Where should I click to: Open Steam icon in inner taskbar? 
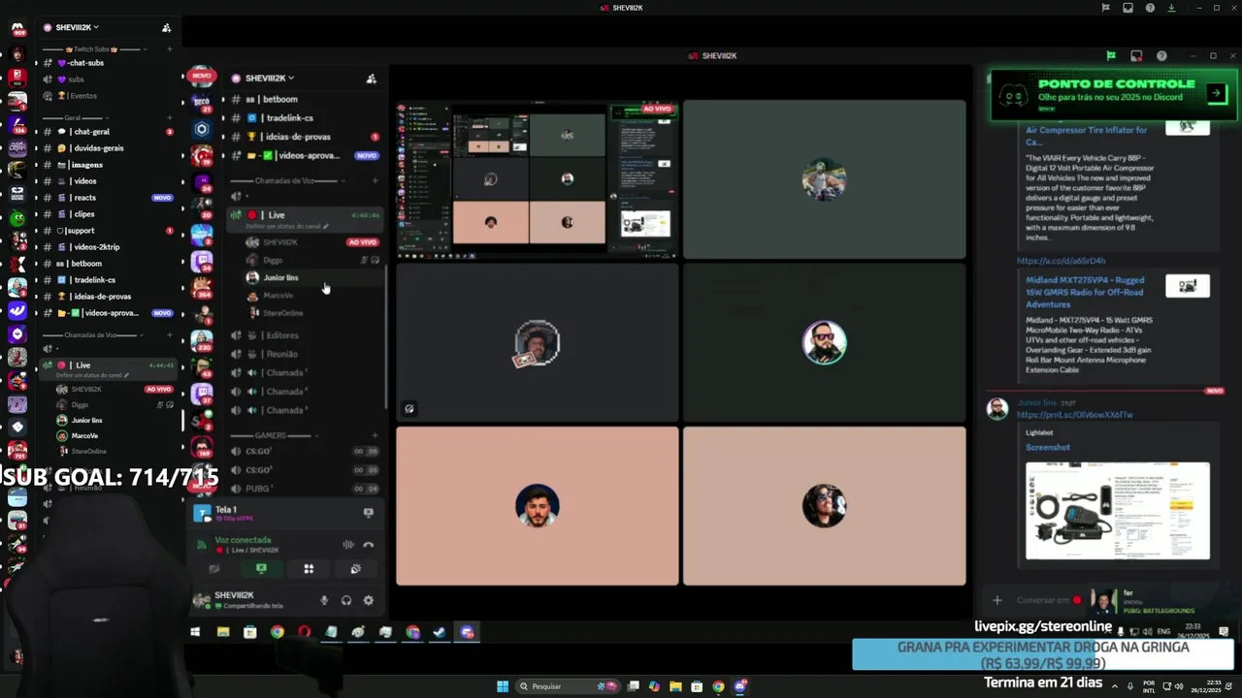click(439, 632)
